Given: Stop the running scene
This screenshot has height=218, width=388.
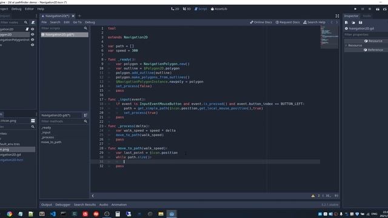Looking at the screenshot, I should pos(370,9).
